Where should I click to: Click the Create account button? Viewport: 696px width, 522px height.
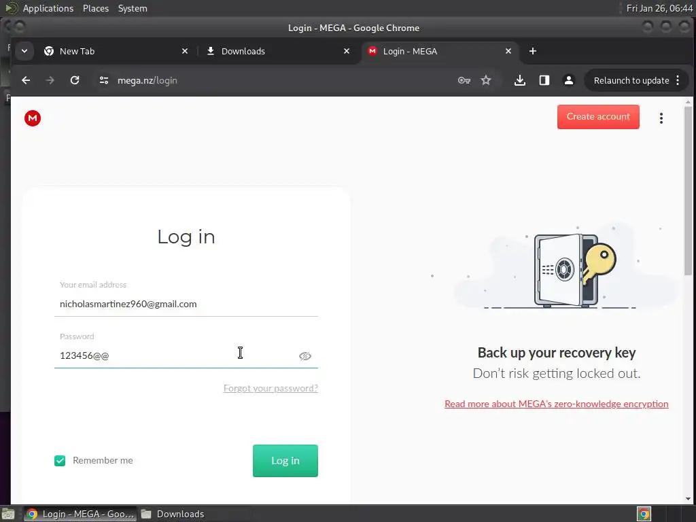tap(598, 117)
